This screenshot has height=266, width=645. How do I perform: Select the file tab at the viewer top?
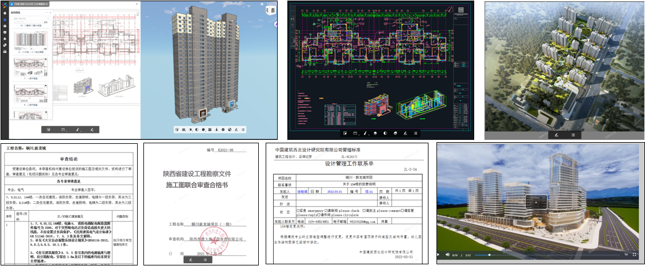pyautogui.click(x=29, y=4)
